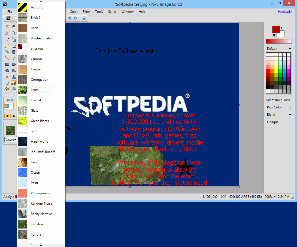This screenshot has width=297, height=247.
Task: Reset colors to default black-white icon
Action: pos(274,35)
